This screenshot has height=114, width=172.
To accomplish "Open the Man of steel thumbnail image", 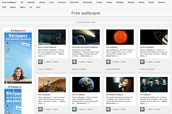I will [x=52, y=37].
